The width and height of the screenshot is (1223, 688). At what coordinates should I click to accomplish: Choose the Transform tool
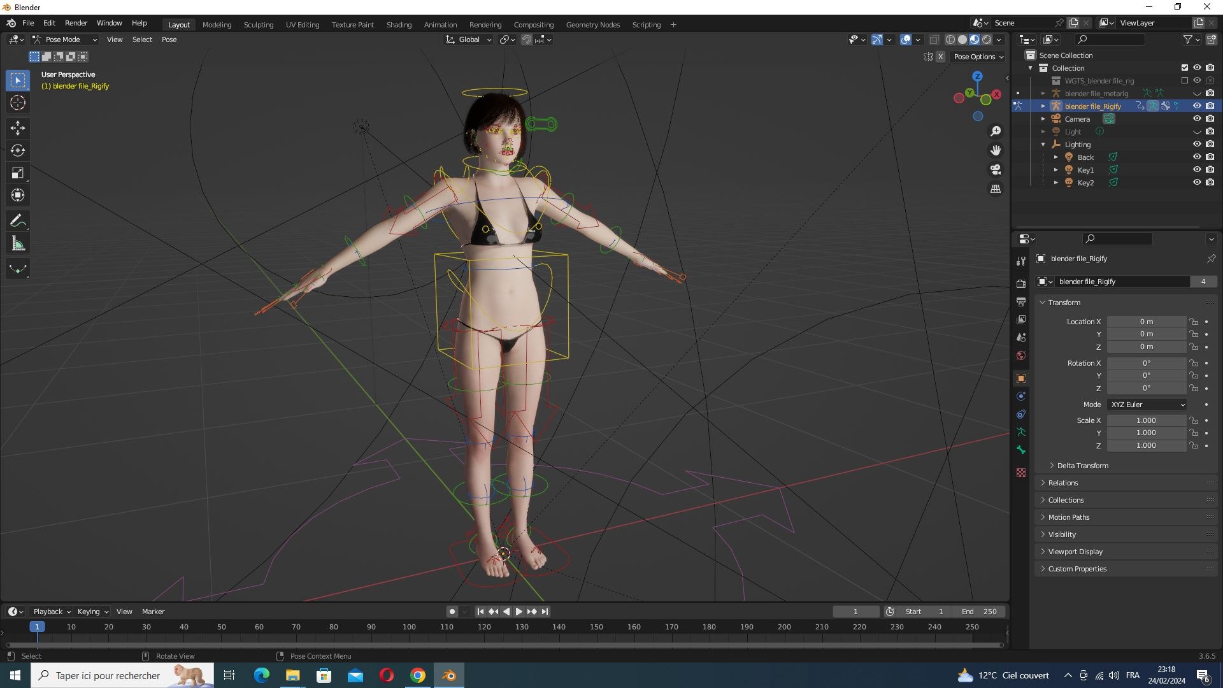click(18, 195)
